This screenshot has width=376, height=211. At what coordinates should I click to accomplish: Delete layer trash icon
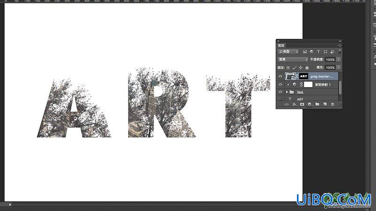point(332,104)
